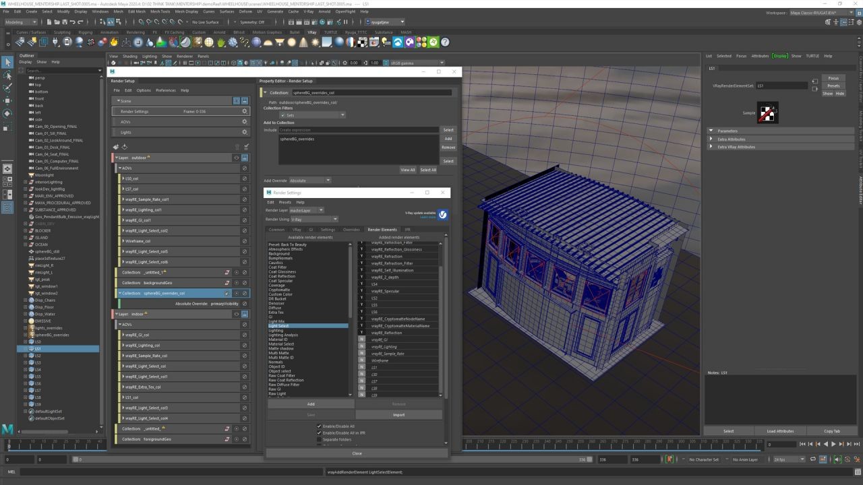Screen dimensions: 863x485
Task: Select Cryptomatte in available render elements
Action: pos(279,290)
